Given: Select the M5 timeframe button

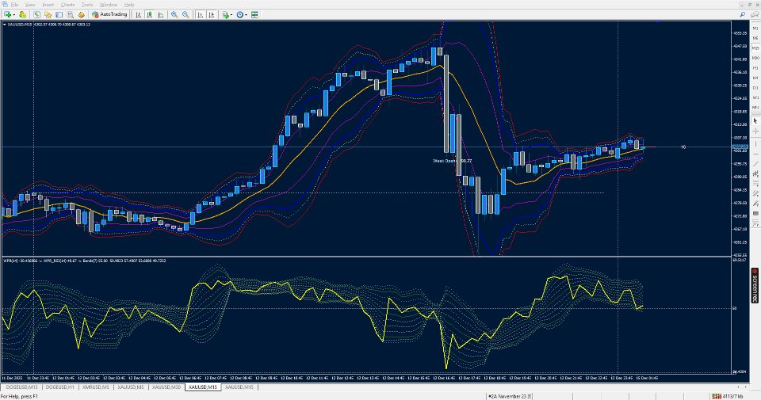Looking at the screenshot, I should [x=755, y=38].
